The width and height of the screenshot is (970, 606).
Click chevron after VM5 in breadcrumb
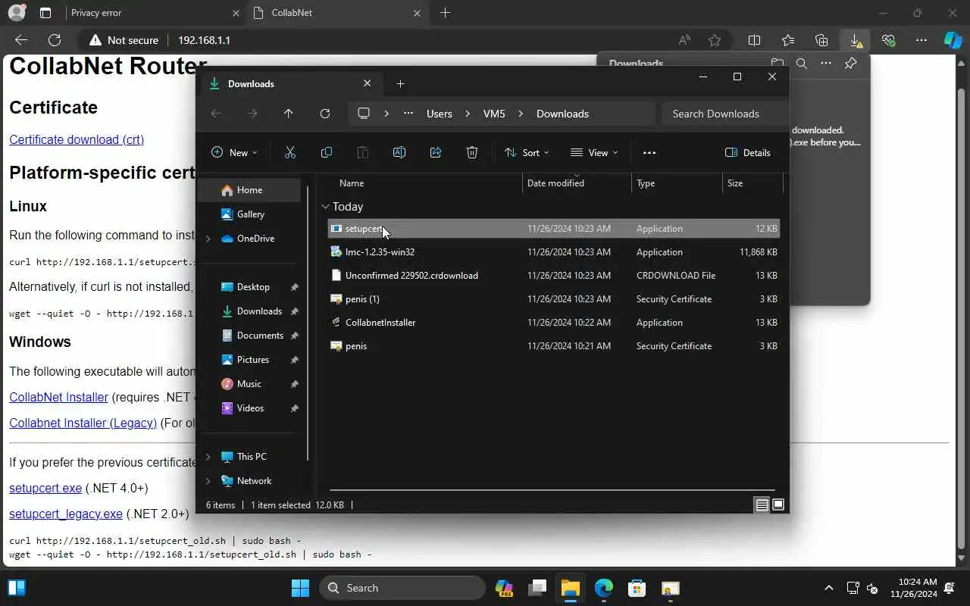point(521,114)
